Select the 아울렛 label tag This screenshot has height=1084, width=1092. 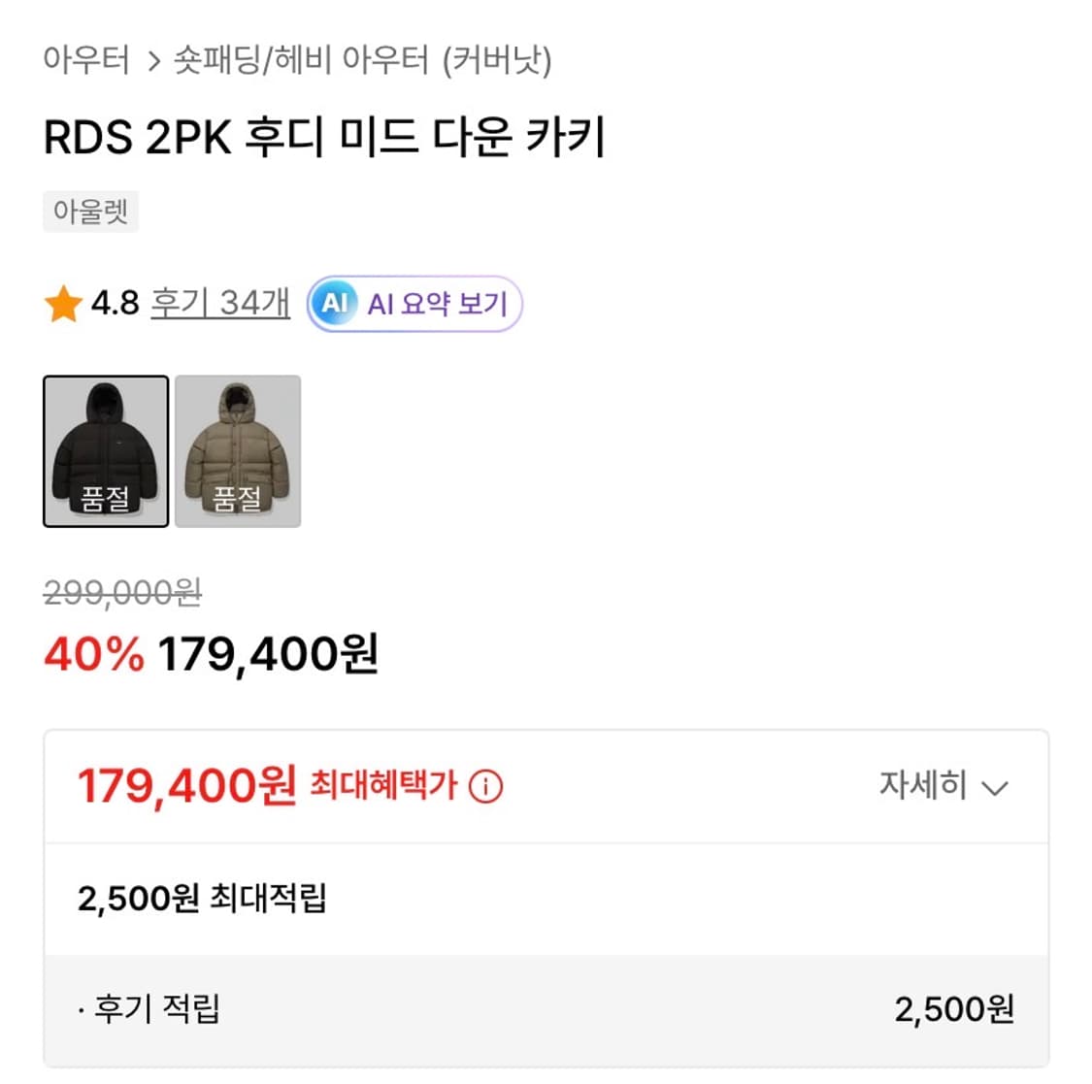click(x=91, y=212)
